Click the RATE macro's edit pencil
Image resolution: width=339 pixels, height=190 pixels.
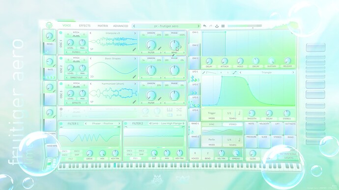[54, 66]
